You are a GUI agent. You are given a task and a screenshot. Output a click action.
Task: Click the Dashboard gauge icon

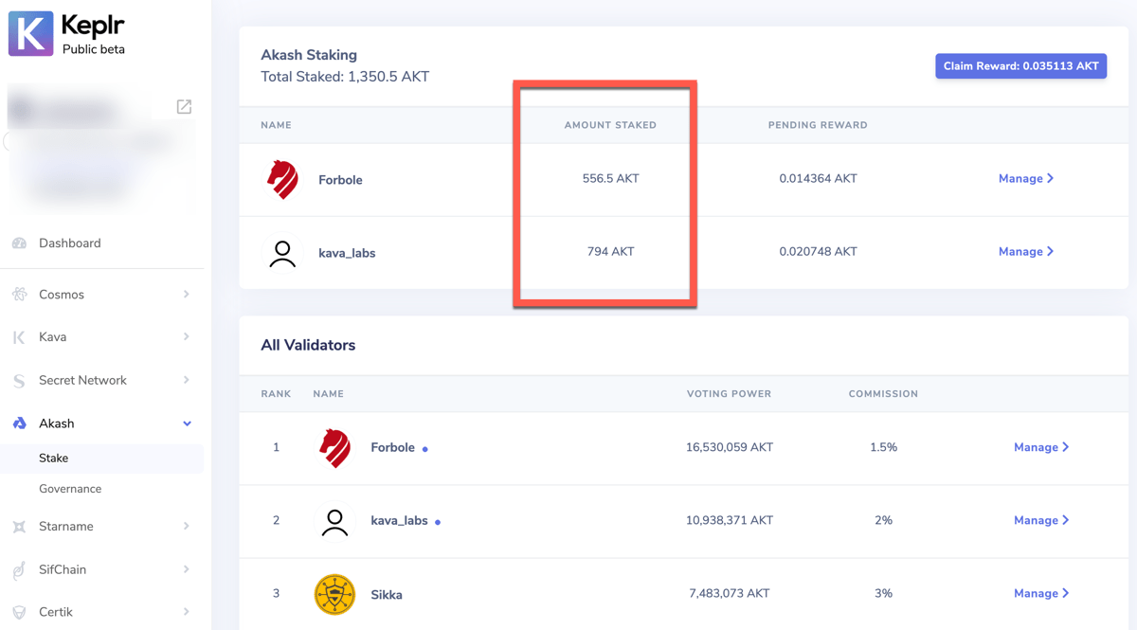pos(19,243)
